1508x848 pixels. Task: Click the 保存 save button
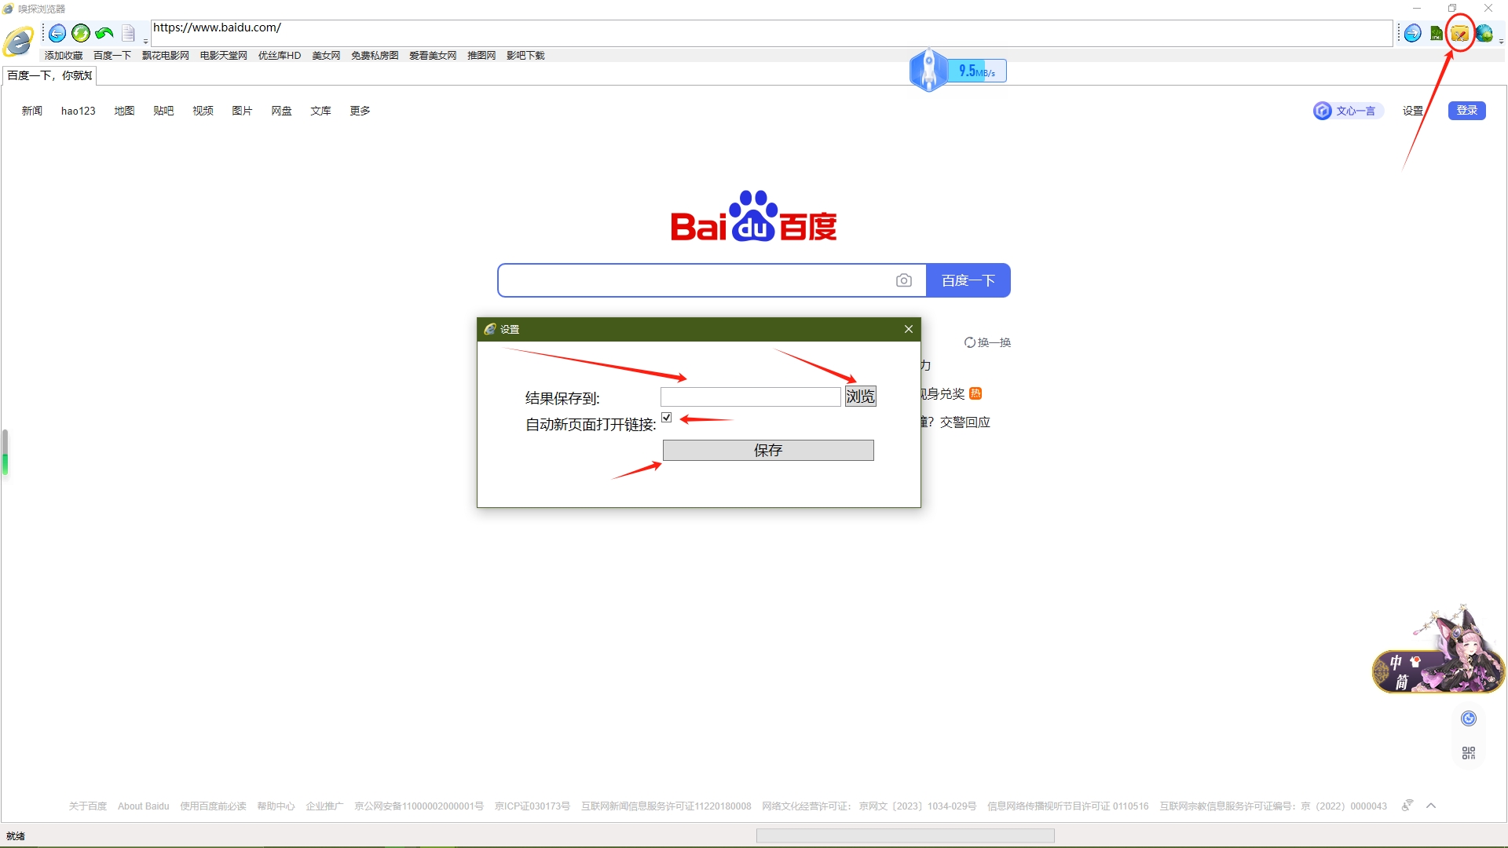click(768, 450)
